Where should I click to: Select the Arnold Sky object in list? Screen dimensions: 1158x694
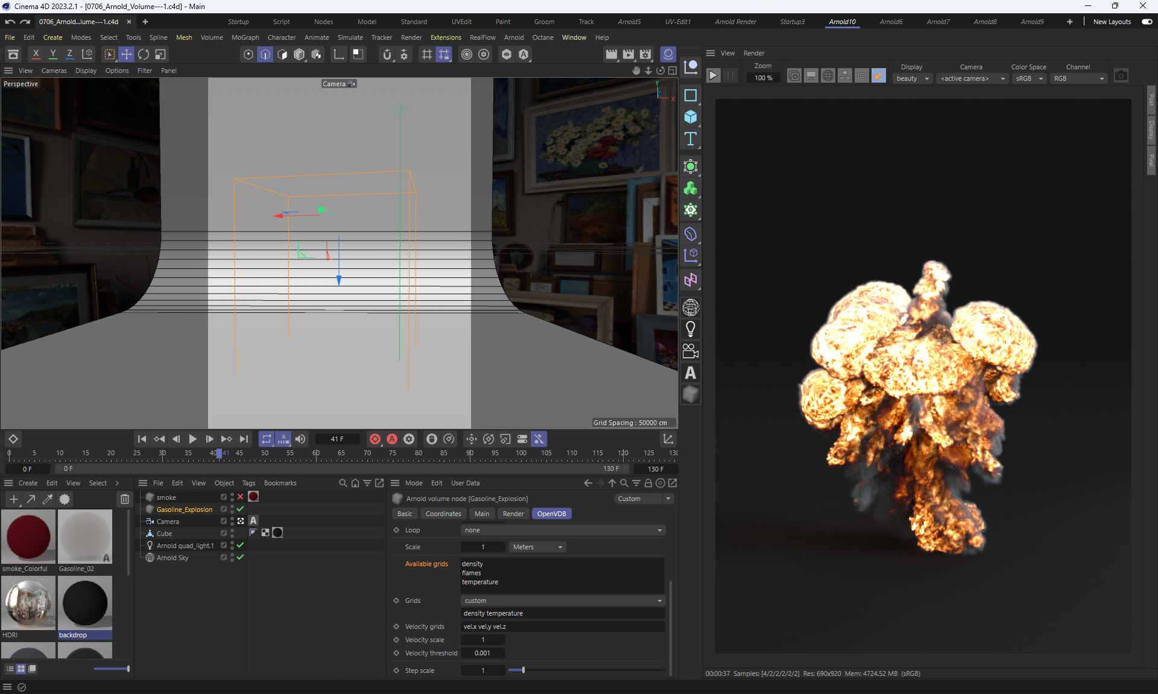172,558
